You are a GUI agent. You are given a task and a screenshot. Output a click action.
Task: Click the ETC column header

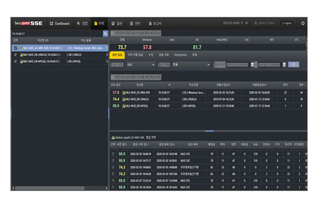pos(297,40)
